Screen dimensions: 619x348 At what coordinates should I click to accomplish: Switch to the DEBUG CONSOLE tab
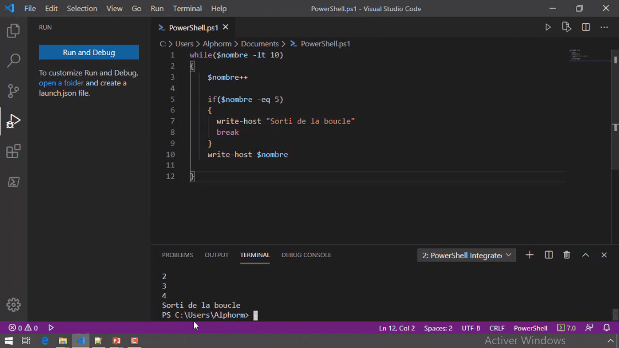[x=306, y=254]
